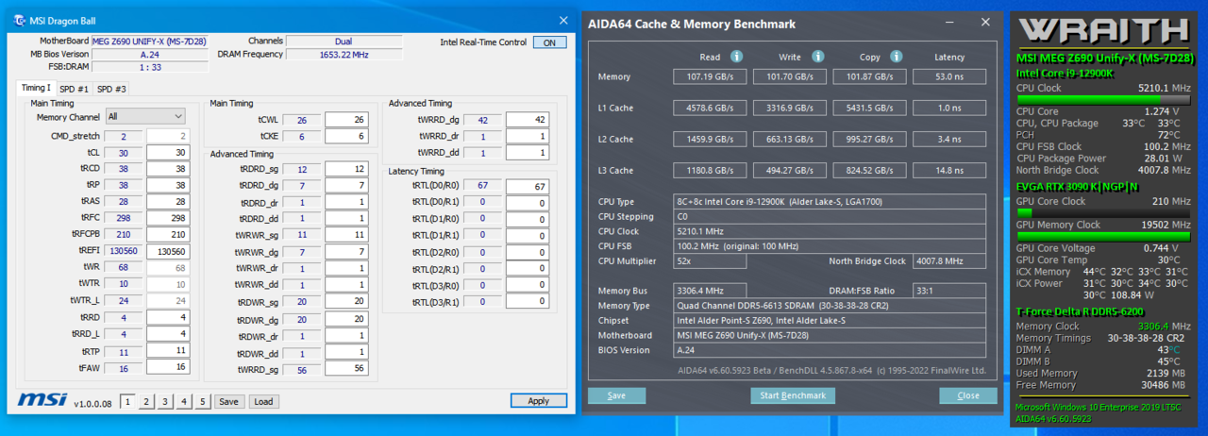Click the editable tCL value field

click(x=171, y=153)
